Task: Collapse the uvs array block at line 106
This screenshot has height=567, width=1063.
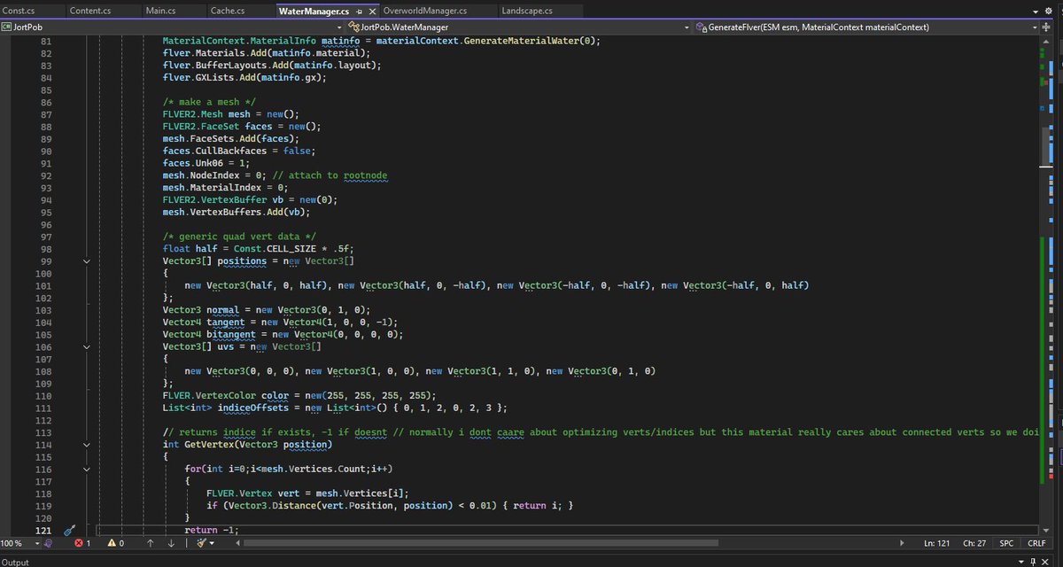Action: click(86, 347)
